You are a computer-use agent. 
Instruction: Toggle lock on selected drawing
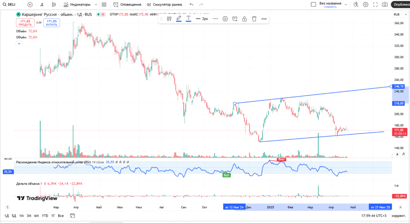click(245, 19)
